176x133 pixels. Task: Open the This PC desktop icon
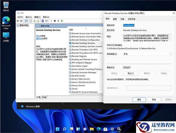[6, 37]
